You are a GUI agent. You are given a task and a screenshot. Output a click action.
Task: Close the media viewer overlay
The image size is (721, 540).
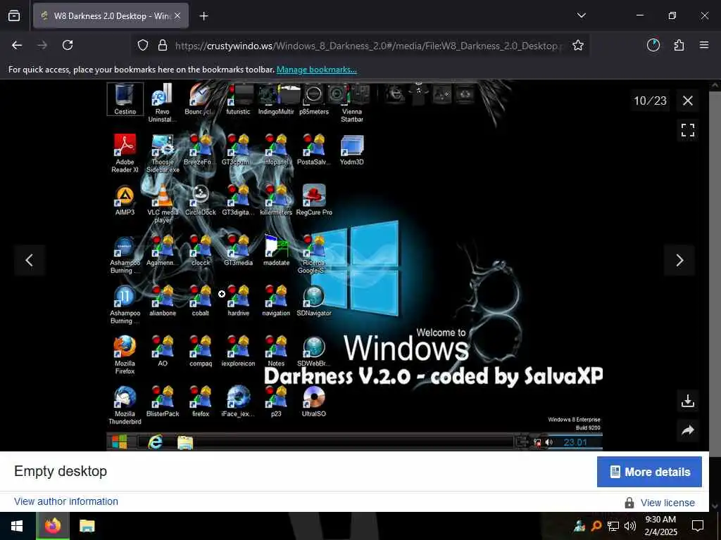click(x=687, y=101)
